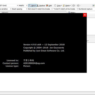Click the Chinese licensee name text
The width and height of the screenshot is (95, 95).
28,60
